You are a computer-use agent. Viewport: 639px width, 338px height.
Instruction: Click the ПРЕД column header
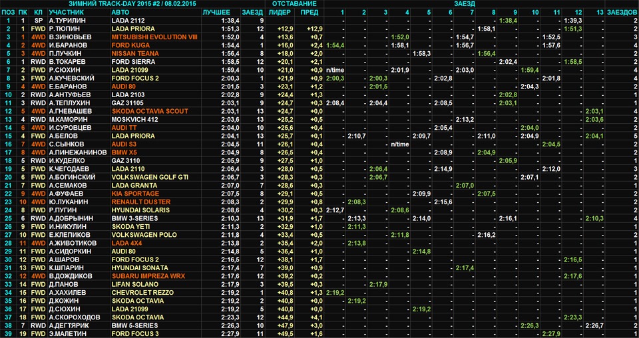click(310, 12)
